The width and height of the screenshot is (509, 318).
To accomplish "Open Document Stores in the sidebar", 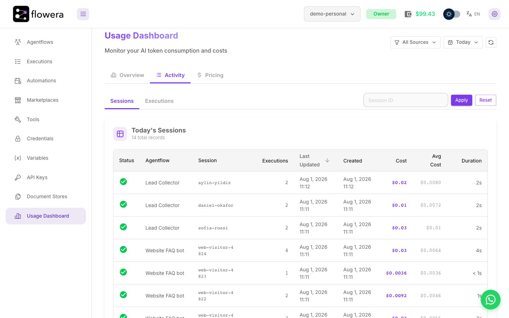I will pos(46,196).
